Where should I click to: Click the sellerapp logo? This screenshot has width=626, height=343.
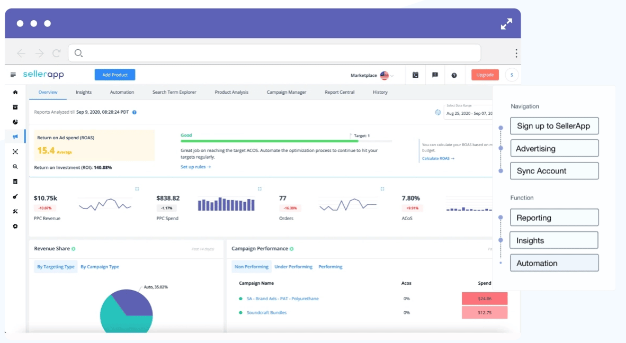point(43,75)
